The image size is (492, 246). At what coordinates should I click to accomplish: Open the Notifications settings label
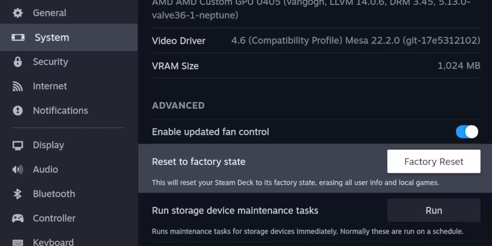(60, 110)
